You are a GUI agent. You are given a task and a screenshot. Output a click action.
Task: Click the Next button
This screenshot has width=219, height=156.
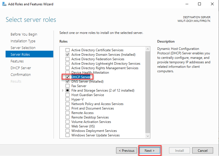pos(150,150)
